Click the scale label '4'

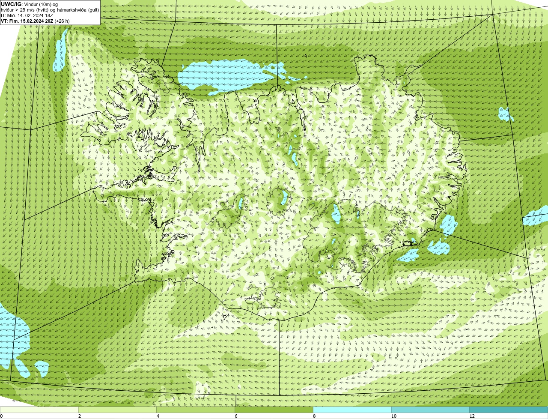(x=158, y=416)
